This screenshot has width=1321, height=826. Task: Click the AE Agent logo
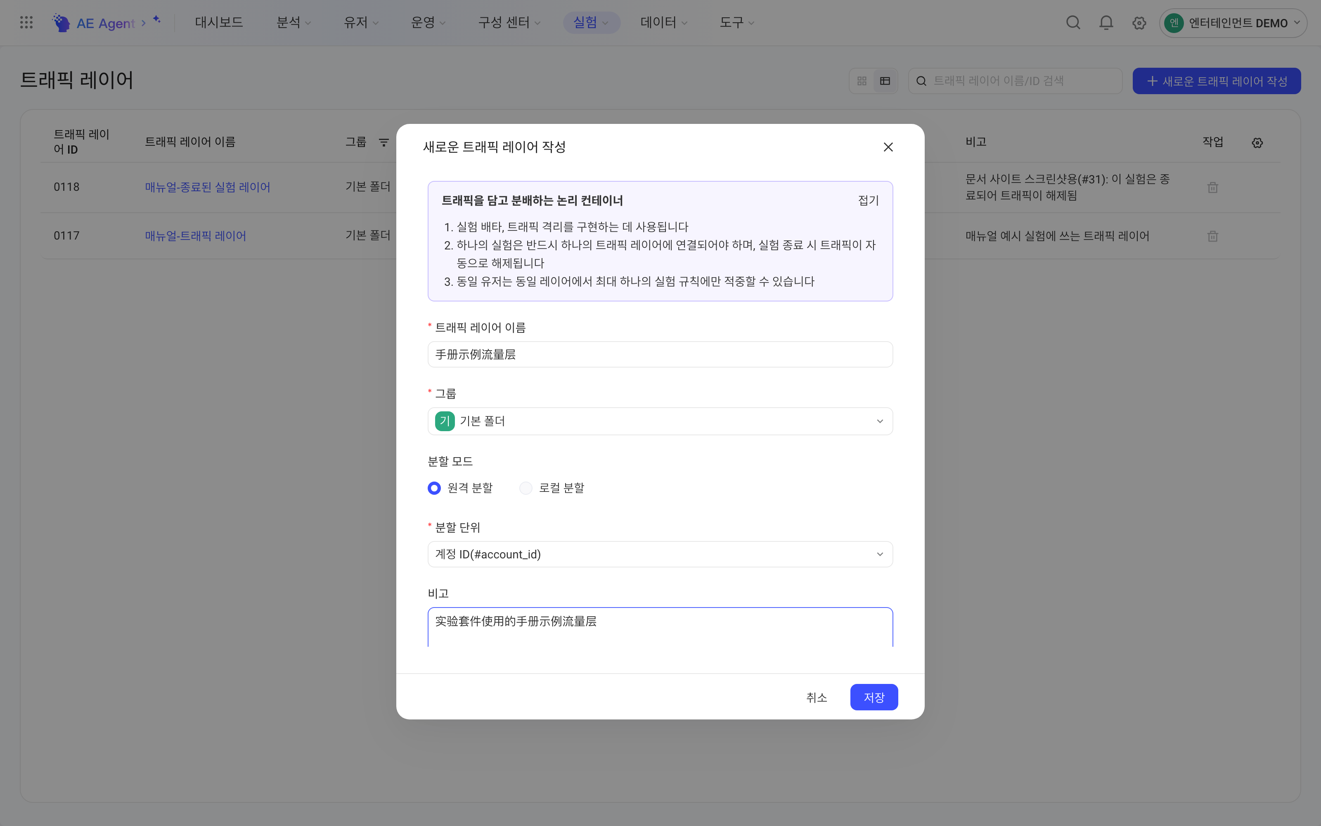tap(93, 23)
